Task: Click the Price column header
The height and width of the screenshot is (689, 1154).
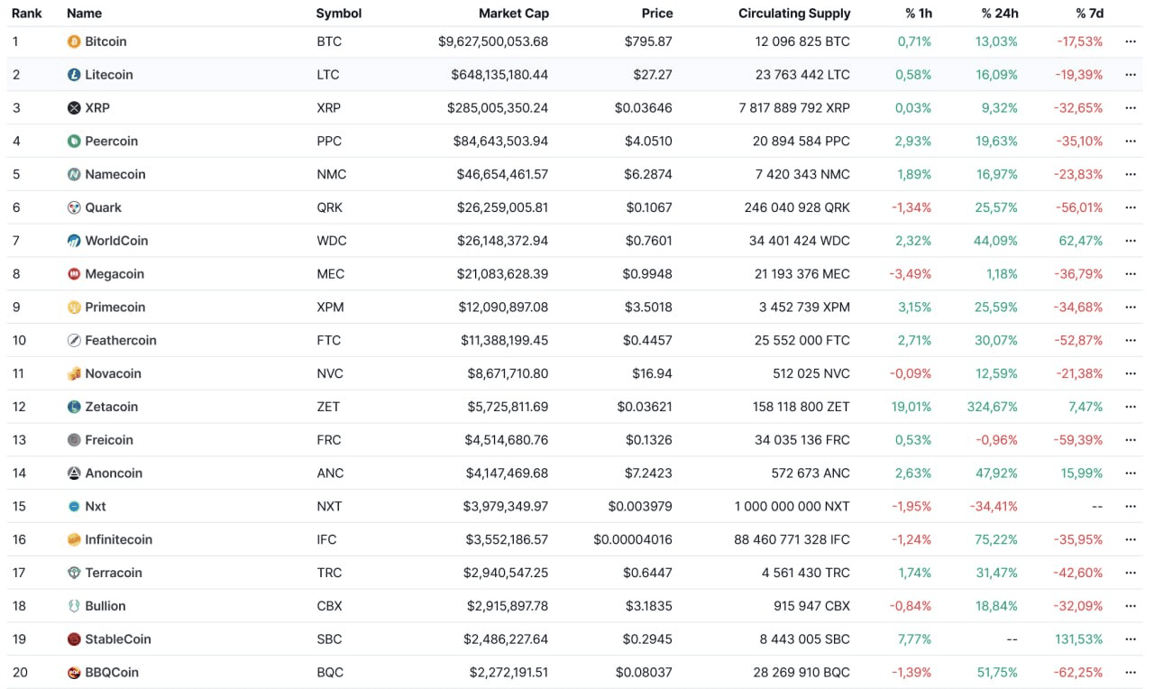Action: tap(657, 13)
